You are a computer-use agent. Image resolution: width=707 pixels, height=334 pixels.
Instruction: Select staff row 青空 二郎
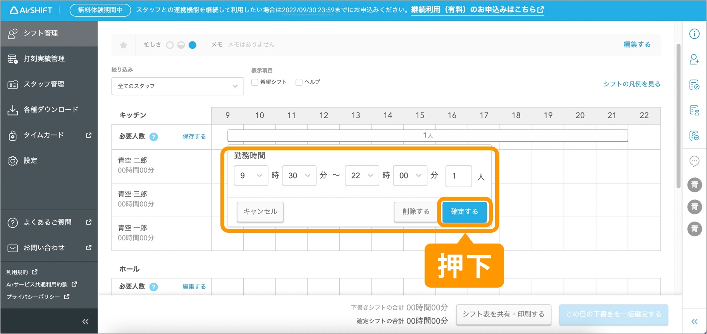162,166
